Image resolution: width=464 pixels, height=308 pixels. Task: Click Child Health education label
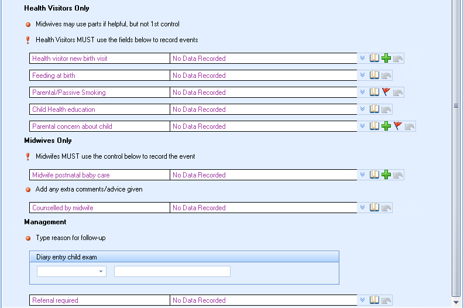pos(64,109)
